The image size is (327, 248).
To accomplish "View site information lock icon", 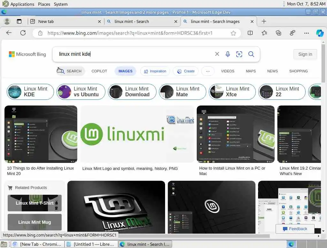I will click(x=40, y=33).
